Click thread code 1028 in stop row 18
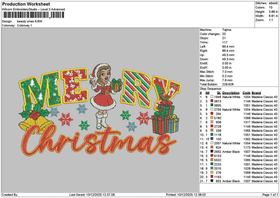Image resolution: width=280 pixels, height=198 pixels. pyautogui.click(x=247, y=169)
